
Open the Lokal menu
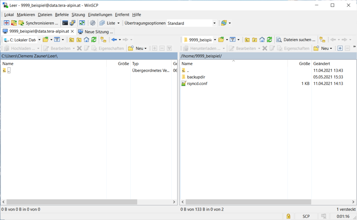tap(9, 15)
